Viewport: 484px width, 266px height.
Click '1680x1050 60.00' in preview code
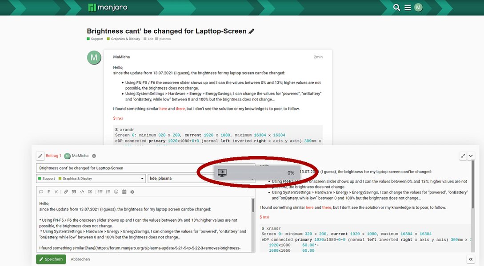click(292, 250)
